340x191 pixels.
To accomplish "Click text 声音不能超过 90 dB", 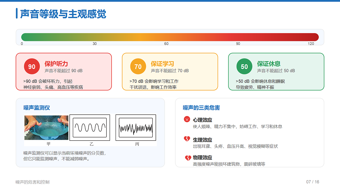I will coord(63,71).
